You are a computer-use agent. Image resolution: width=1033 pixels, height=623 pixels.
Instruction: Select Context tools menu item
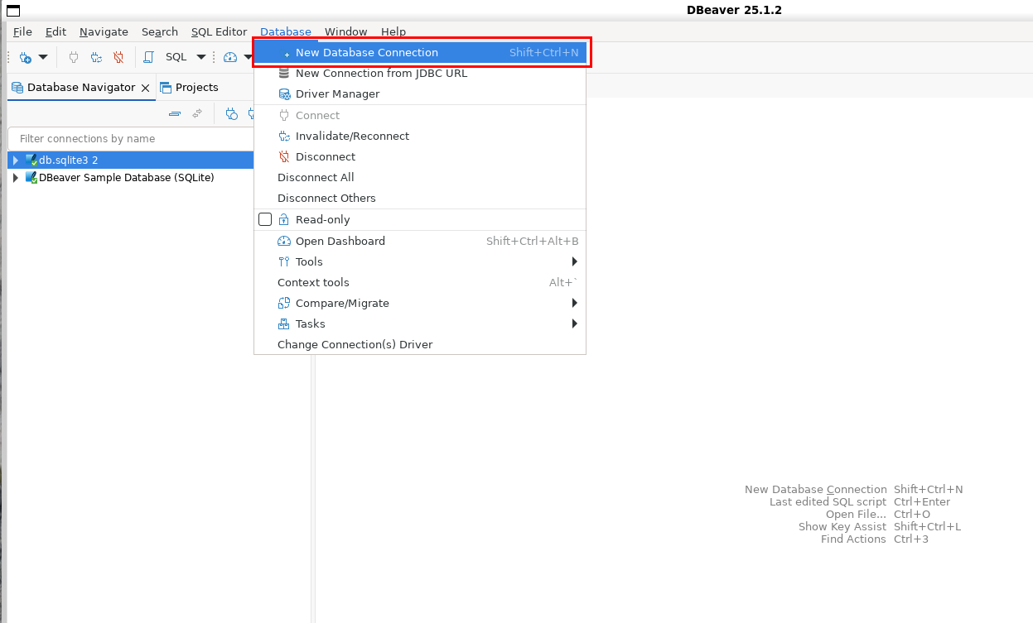(420, 282)
